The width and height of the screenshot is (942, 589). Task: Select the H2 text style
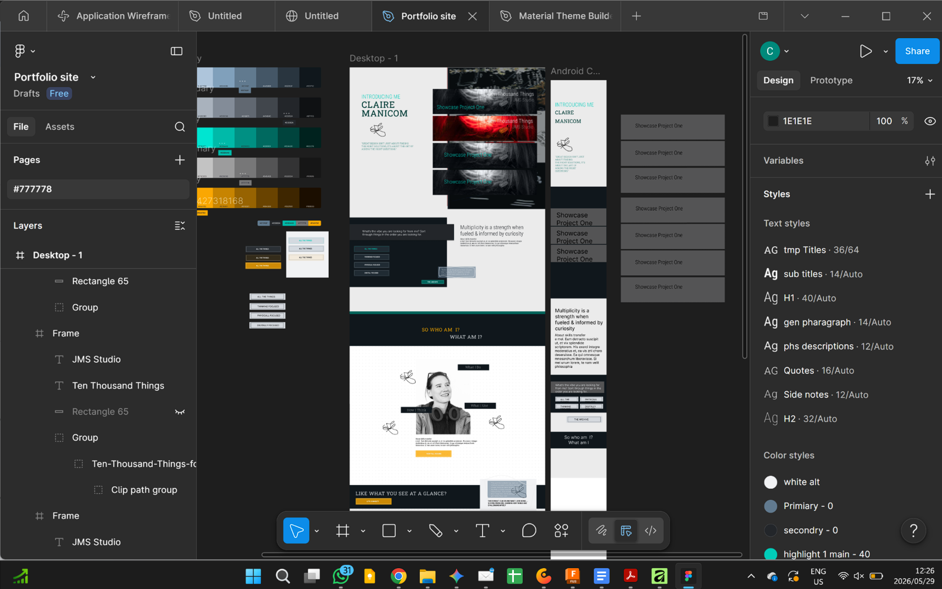tap(800, 419)
